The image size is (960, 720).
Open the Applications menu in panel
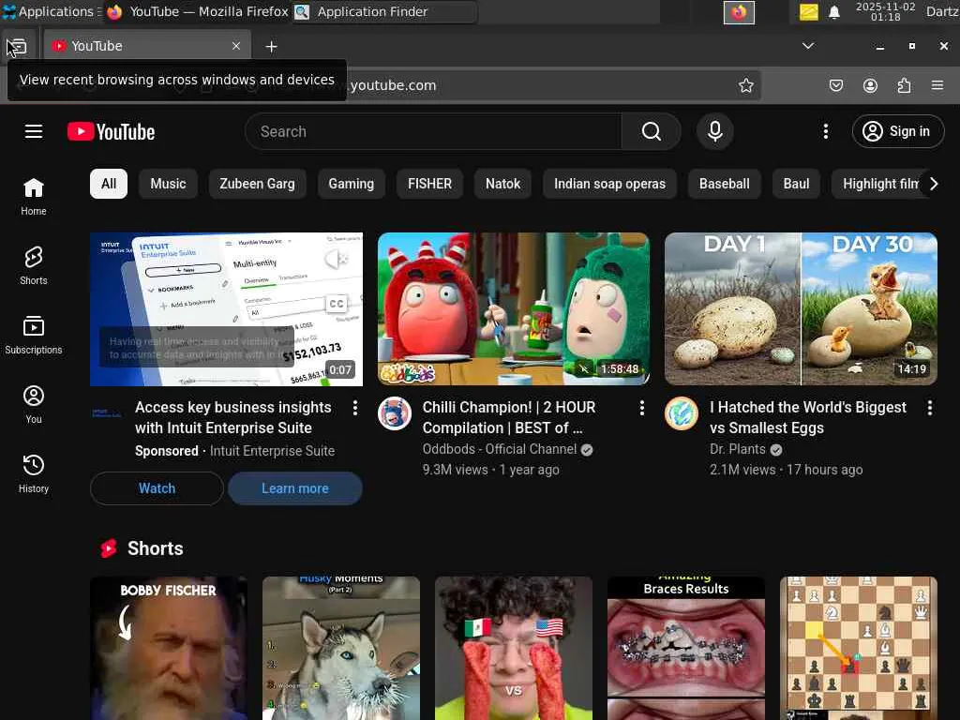pos(51,11)
